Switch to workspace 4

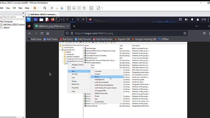(x=83, y=20)
